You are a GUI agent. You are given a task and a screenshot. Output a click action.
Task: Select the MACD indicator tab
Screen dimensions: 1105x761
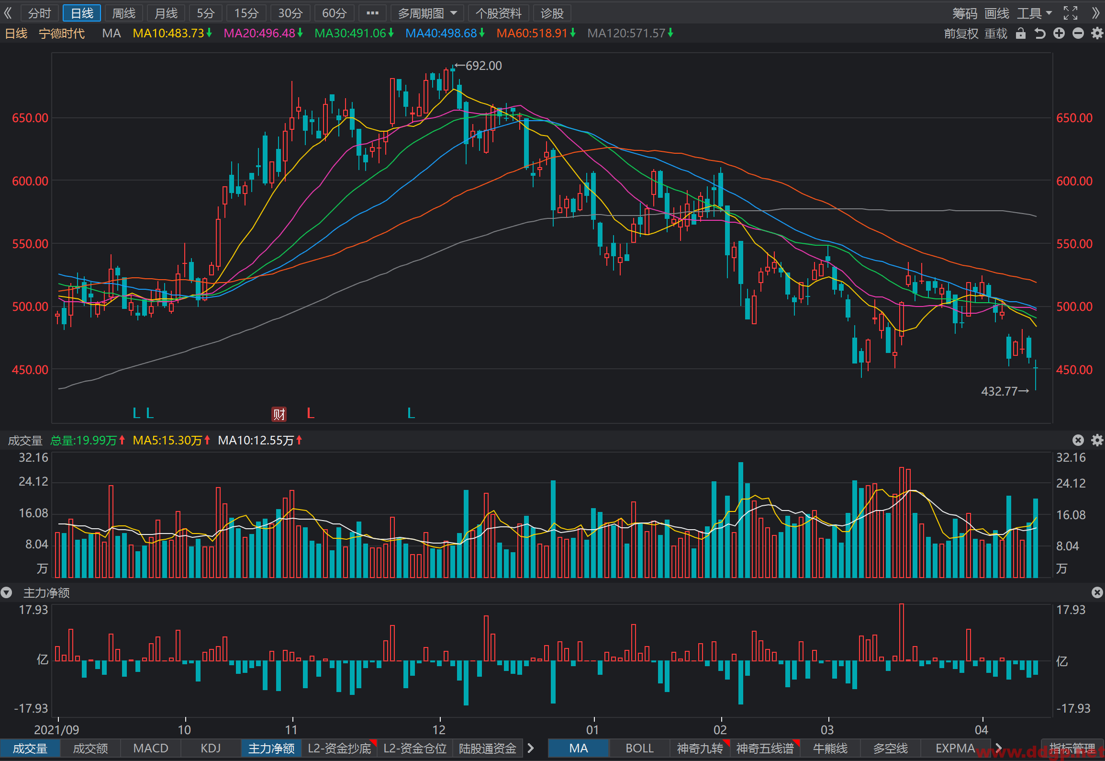click(151, 748)
